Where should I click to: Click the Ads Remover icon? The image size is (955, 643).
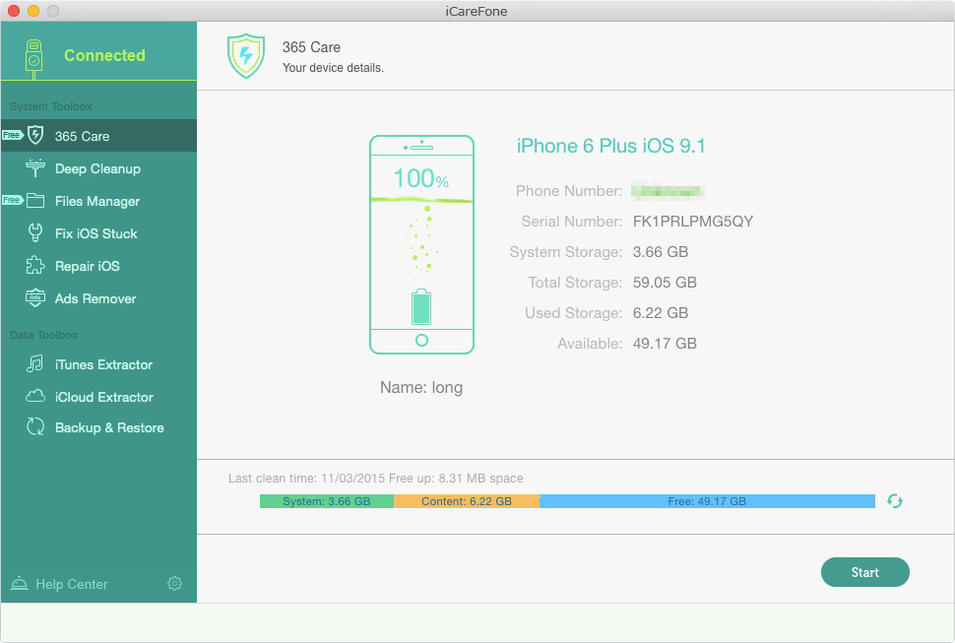point(35,297)
